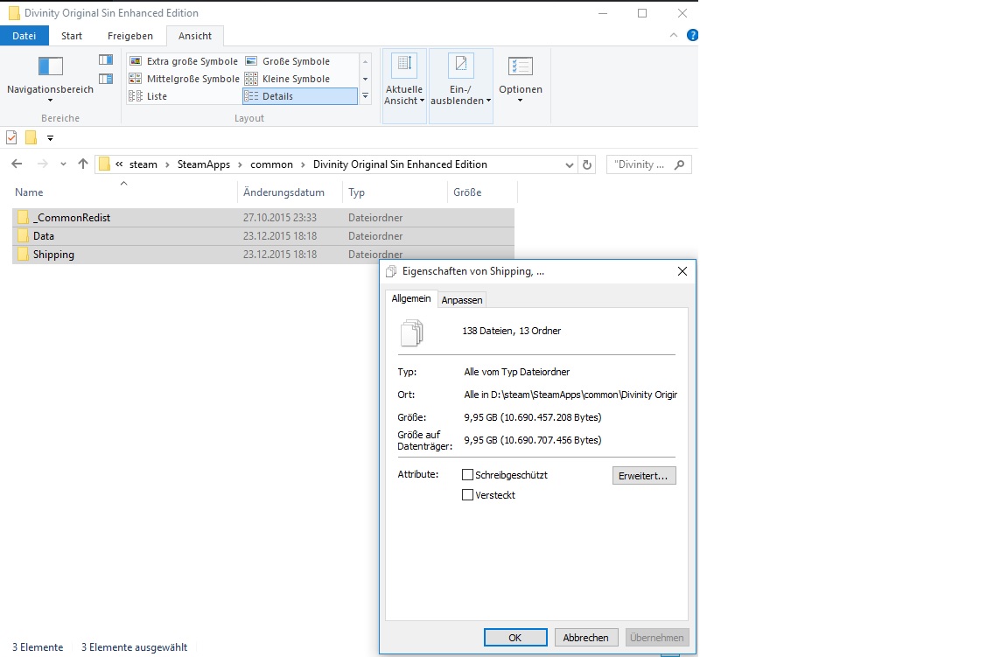
Task: Refresh the folder view
Action: click(587, 164)
